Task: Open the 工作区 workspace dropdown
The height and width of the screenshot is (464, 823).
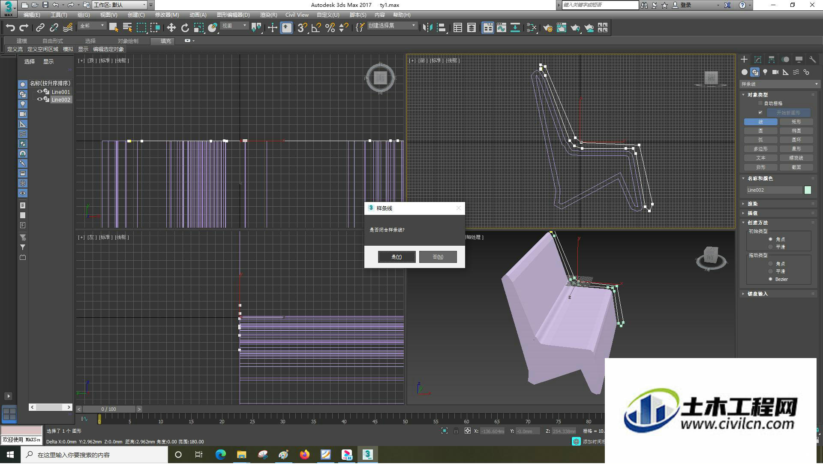Action: (x=120, y=5)
